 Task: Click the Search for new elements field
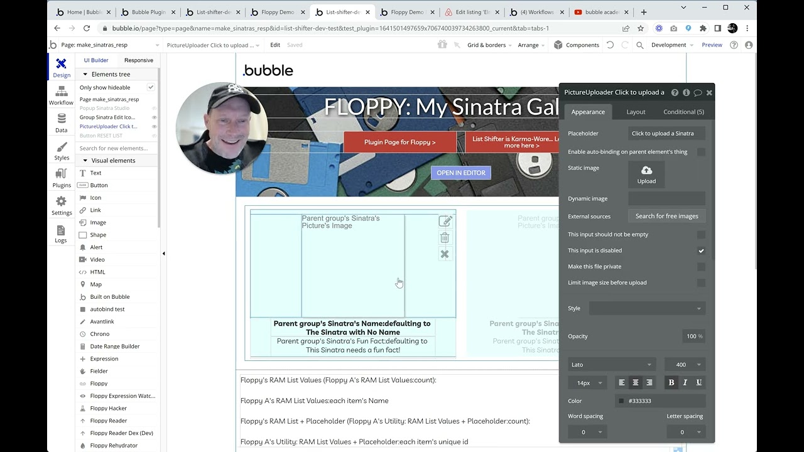(117, 148)
